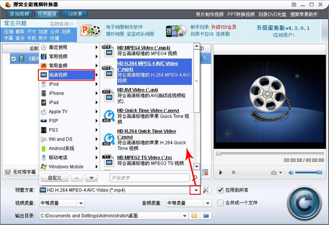Click the 自定义 custom button

(x=54, y=178)
